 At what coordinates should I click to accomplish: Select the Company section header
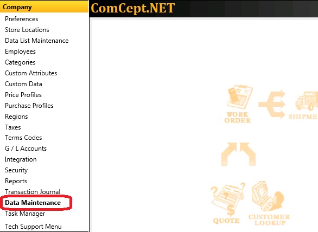(x=44, y=7)
